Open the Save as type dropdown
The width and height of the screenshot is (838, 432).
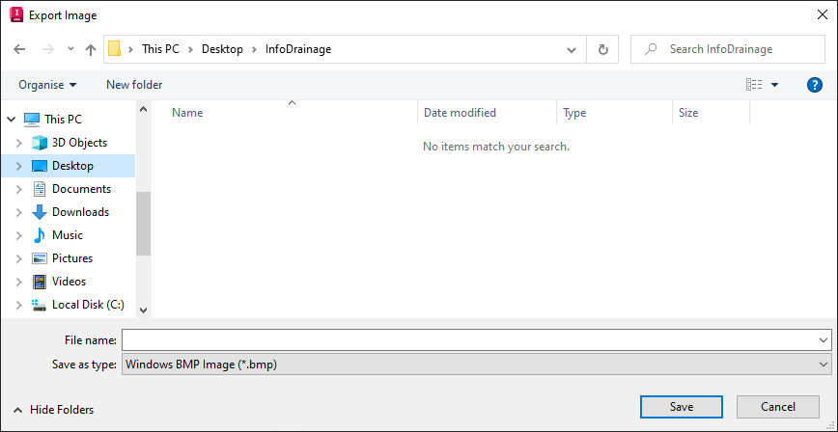point(476,364)
